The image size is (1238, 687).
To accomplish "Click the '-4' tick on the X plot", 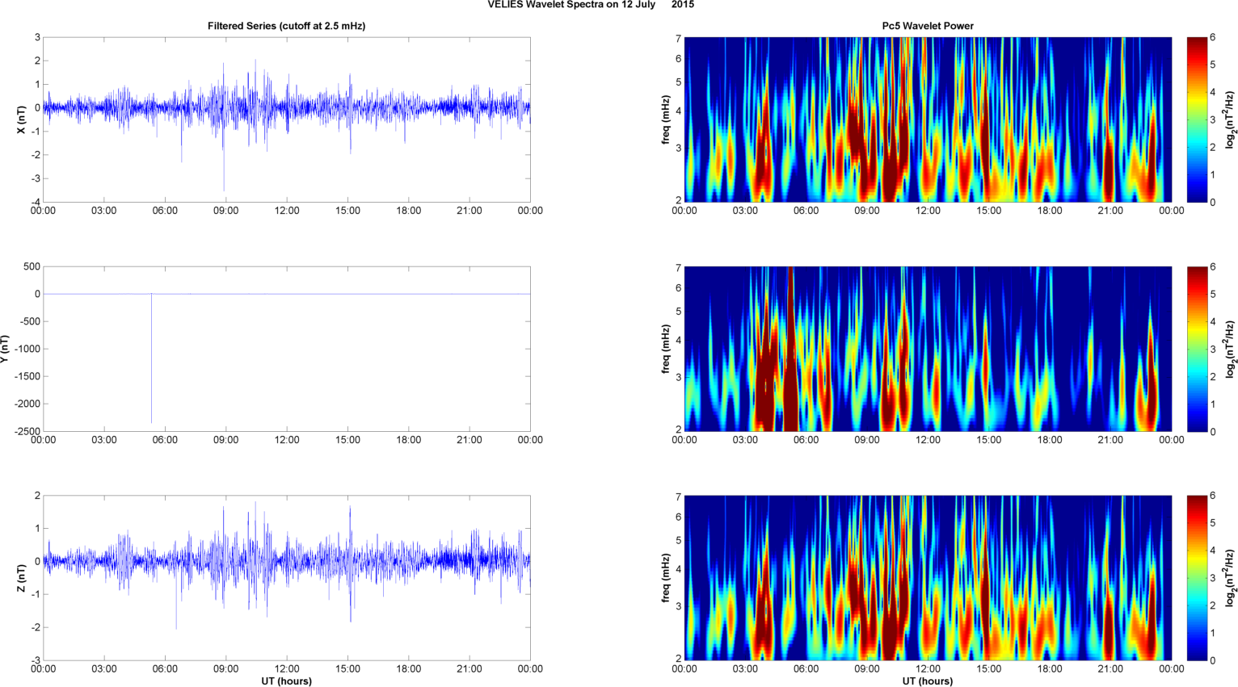I will [36, 202].
